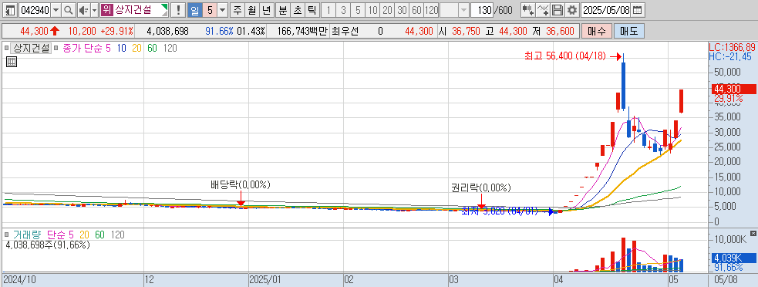Select the 042940 stock code field
This screenshot has height=287, width=758.
[x=35, y=10]
